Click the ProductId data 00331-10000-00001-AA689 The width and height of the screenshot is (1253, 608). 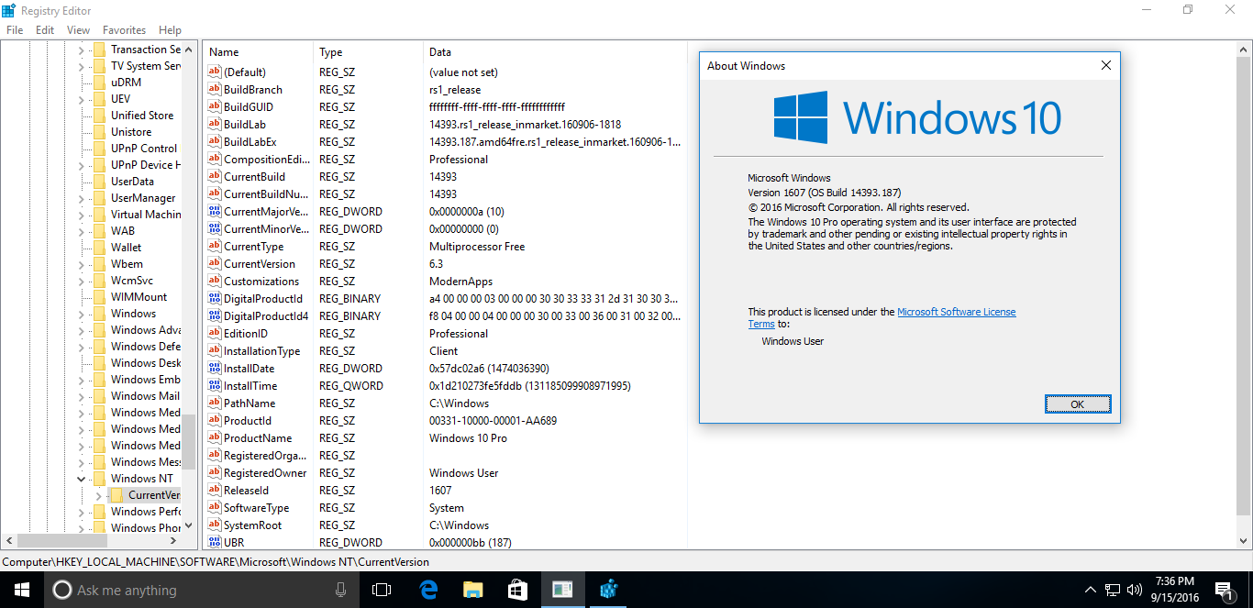[x=493, y=421]
